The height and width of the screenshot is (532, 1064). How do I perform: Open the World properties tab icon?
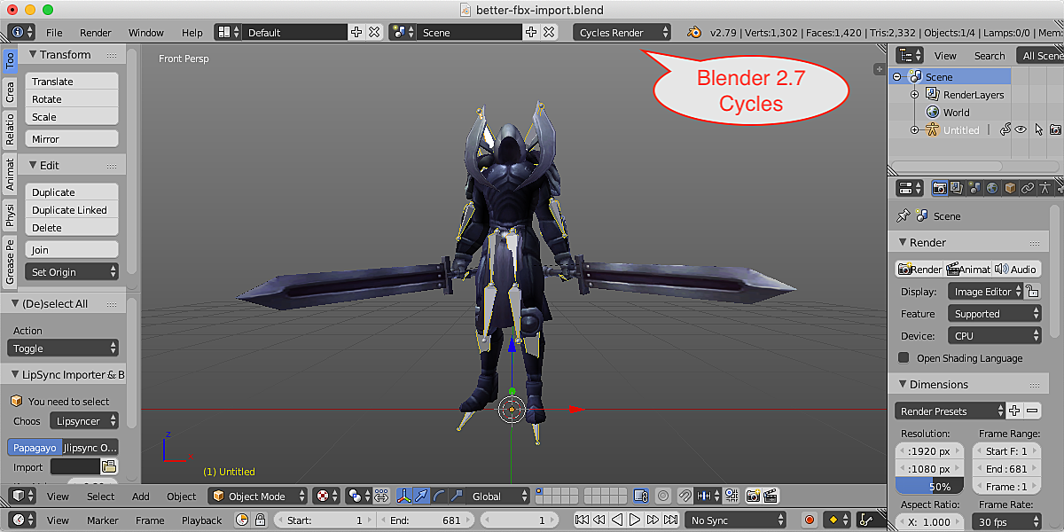pos(992,188)
